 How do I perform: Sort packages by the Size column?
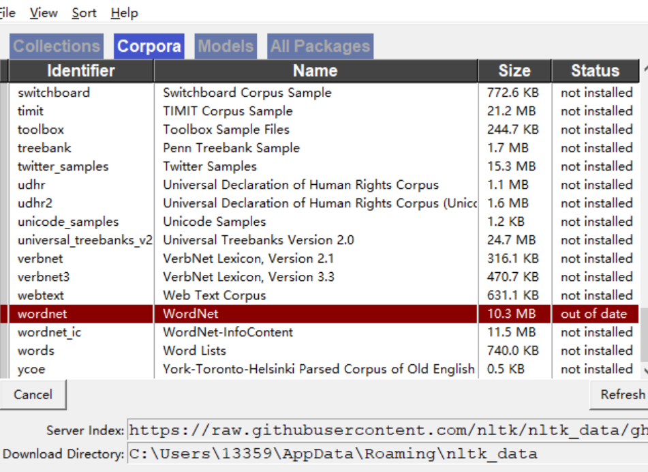515,70
